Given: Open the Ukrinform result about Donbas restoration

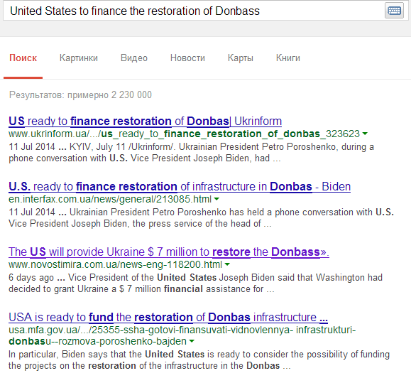Looking at the screenshot, I should pos(146,122).
